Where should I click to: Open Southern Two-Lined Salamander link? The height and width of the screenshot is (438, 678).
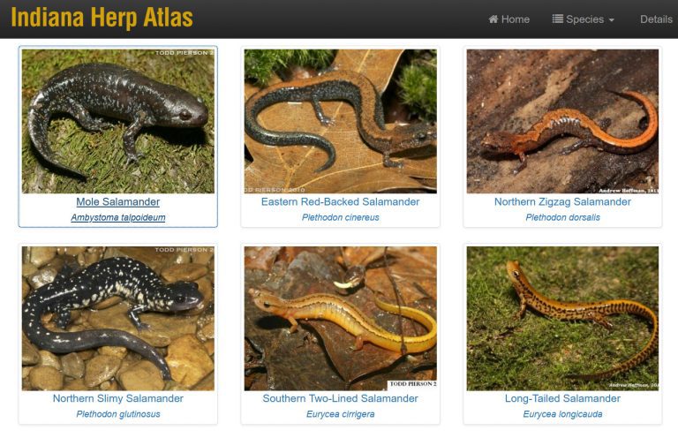click(x=340, y=398)
